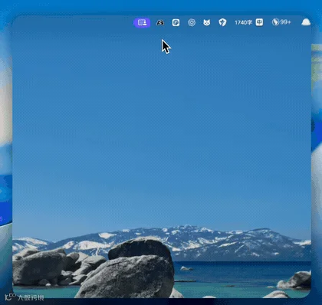Open the shield security icon
Screen dimensions: 322x305
click(222, 22)
